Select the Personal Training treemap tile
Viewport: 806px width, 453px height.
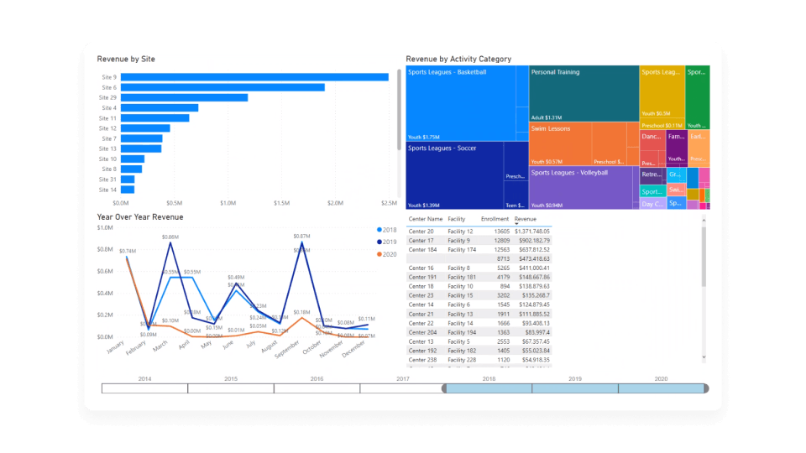584,93
